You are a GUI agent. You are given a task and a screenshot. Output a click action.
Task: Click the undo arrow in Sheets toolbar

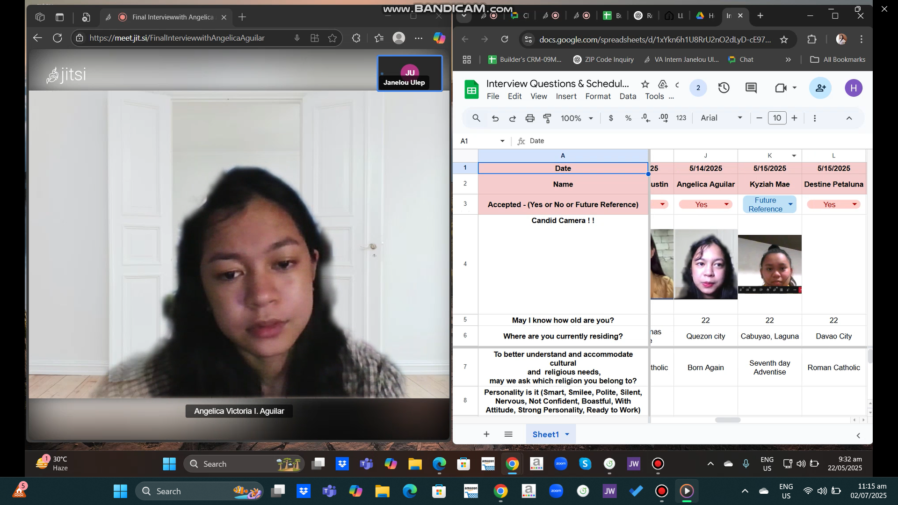pos(495,118)
